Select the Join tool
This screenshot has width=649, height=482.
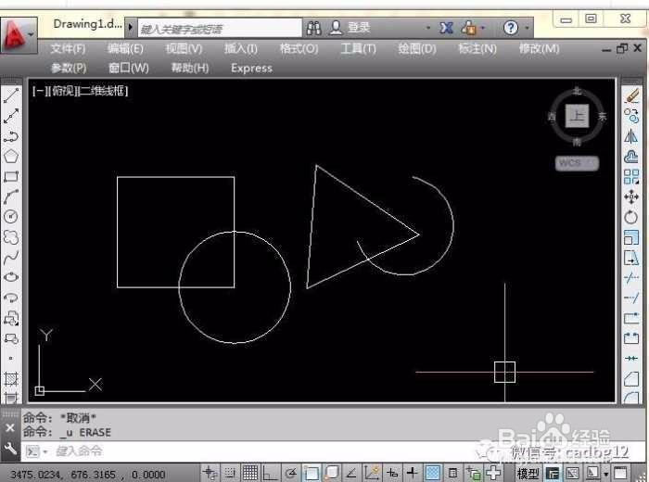coord(631,359)
